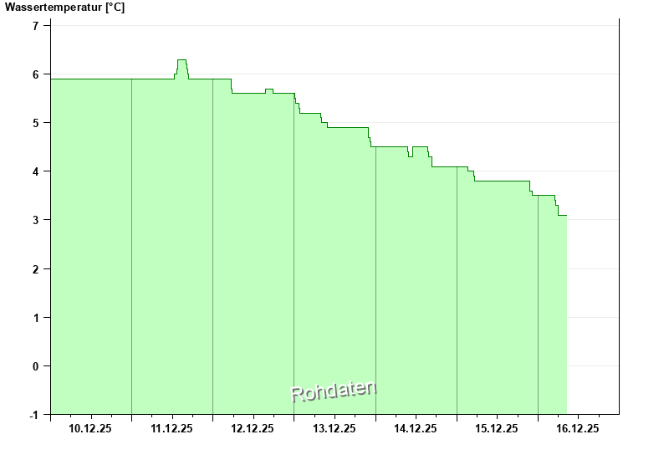Click the 14.12.25 date label
The height and width of the screenshot is (460, 669).
coord(415,428)
